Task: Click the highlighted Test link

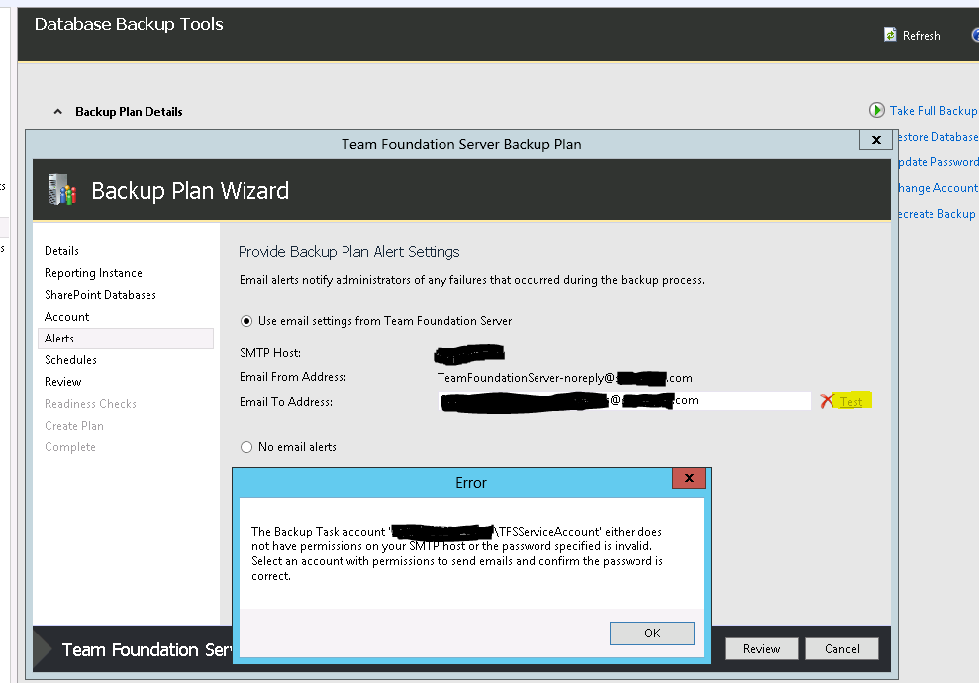Action: [x=851, y=402]
